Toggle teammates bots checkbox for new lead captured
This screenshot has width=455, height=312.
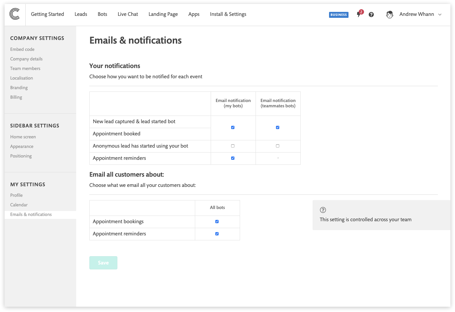pyautogui.click(x=278, y=127)
